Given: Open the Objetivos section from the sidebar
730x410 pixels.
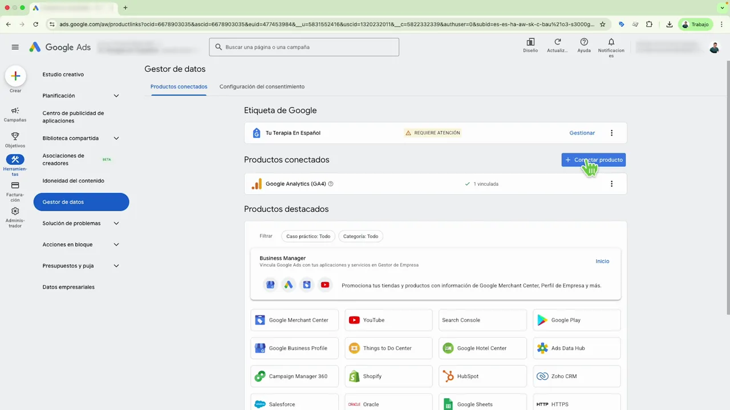Looking at the screenshot, I should (x=15, y=137).
